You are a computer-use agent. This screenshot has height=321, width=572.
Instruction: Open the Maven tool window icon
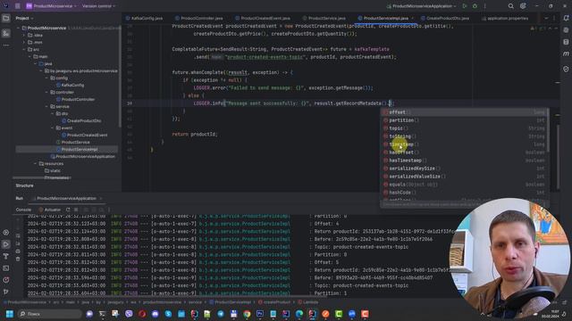coord(566,53)
